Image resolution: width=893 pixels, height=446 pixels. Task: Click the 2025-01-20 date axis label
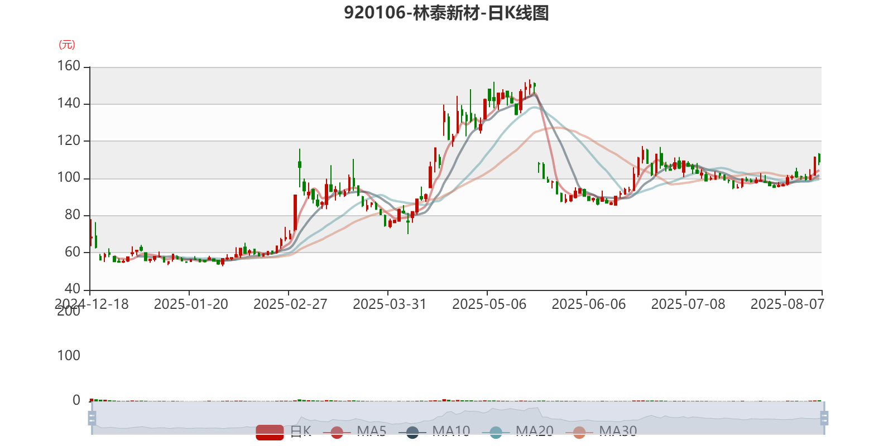click(x=191, y=304)
